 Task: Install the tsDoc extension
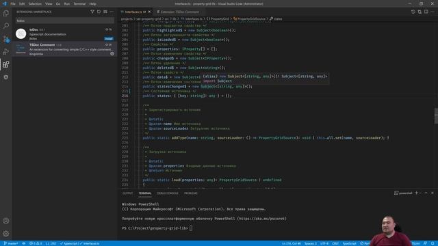tap(109, 38)
